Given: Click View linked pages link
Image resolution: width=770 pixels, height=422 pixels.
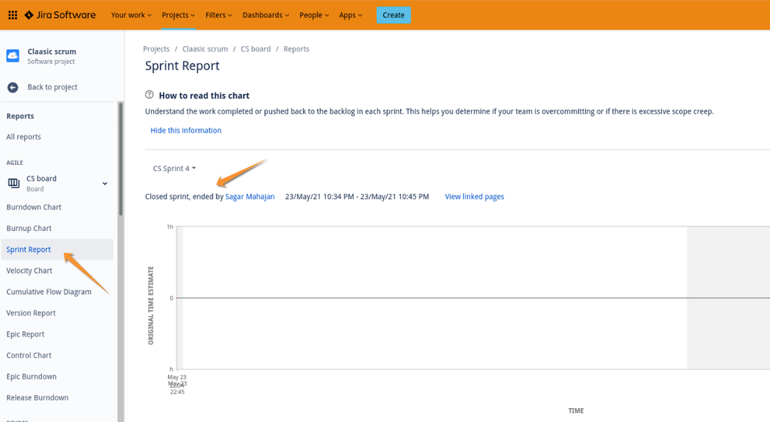Looking at the screenshot, I should (474, 196).
